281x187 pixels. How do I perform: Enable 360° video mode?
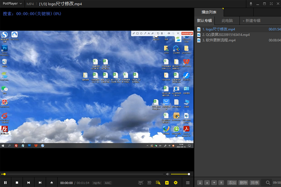click(141, 182)
